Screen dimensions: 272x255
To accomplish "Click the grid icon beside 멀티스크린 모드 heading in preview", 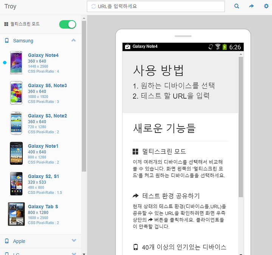I will point(135,151).
